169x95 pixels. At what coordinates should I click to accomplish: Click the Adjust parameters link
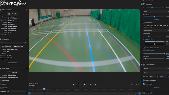[12, 63]
